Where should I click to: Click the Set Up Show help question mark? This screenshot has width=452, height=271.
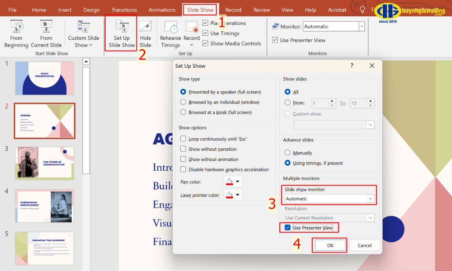click(352, 66)
